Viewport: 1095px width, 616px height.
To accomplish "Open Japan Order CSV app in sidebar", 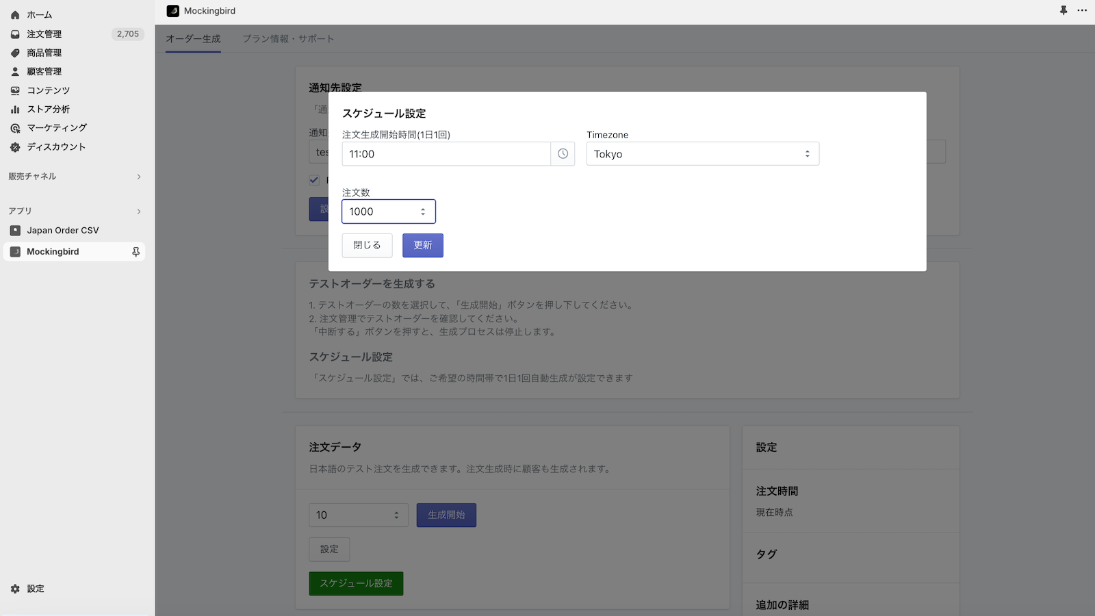I will 62,231.
